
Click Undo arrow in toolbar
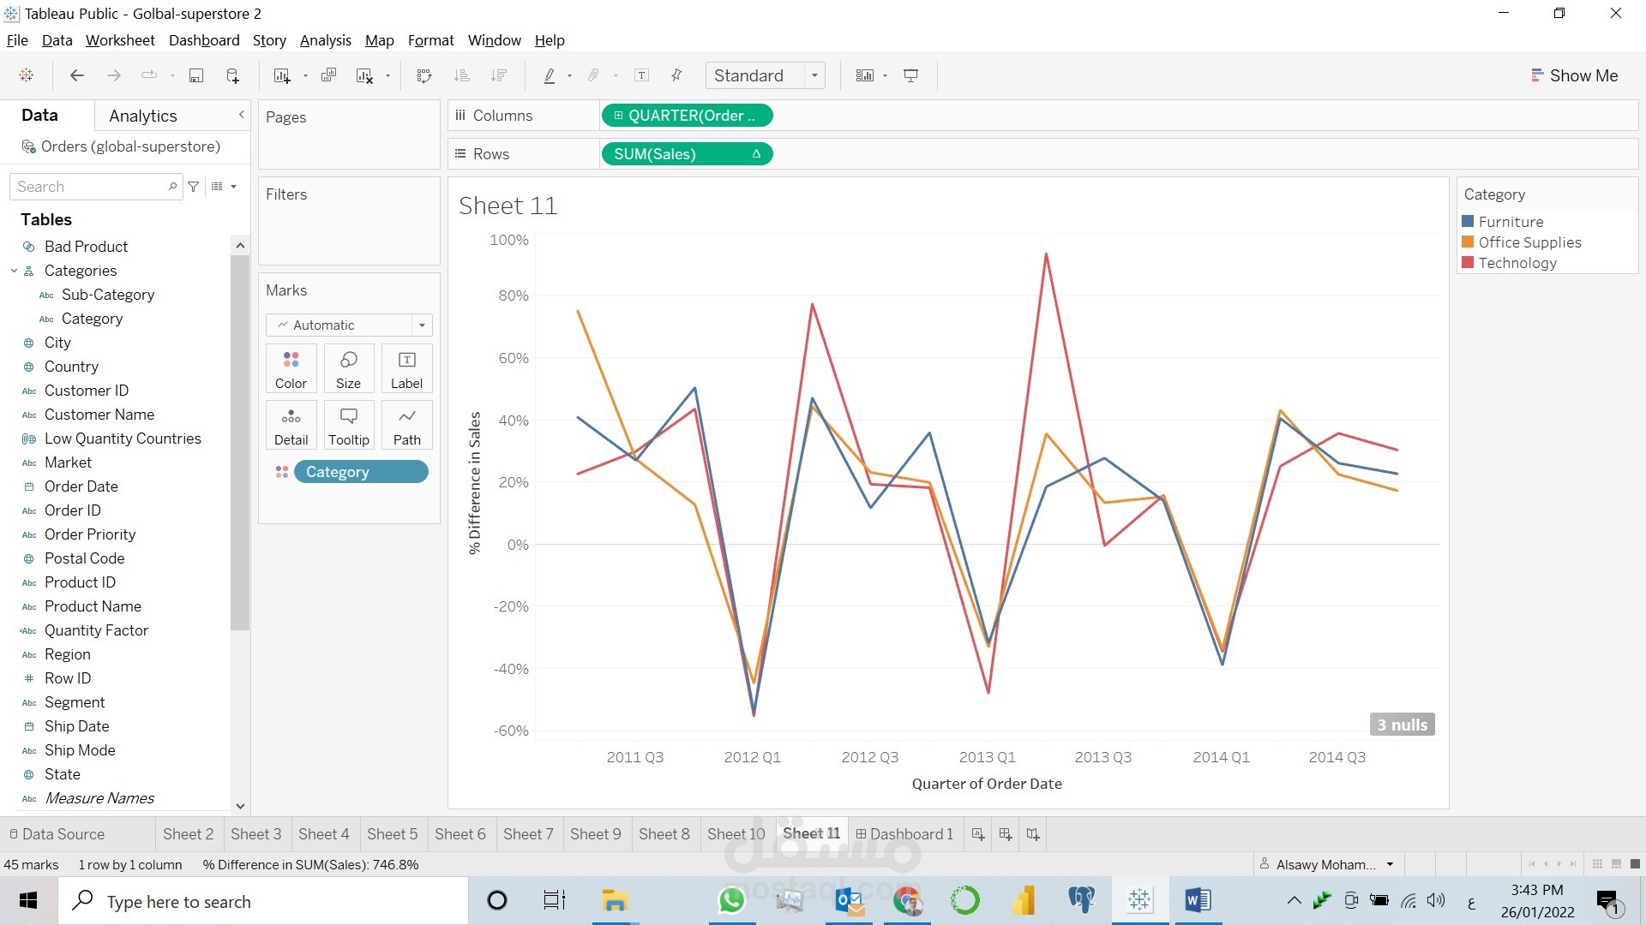tap(77, 75)
